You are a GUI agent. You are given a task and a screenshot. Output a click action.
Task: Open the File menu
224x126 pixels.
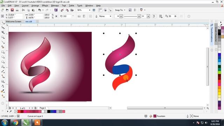(x=3, y=6)
